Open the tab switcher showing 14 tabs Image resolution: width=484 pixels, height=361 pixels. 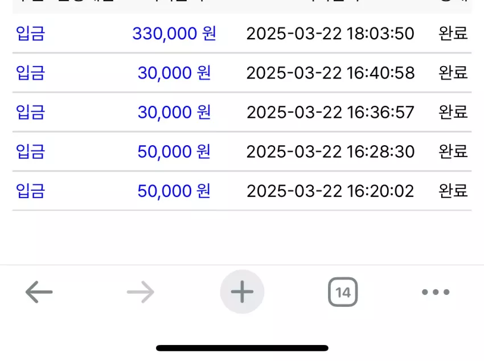(343, 292)
